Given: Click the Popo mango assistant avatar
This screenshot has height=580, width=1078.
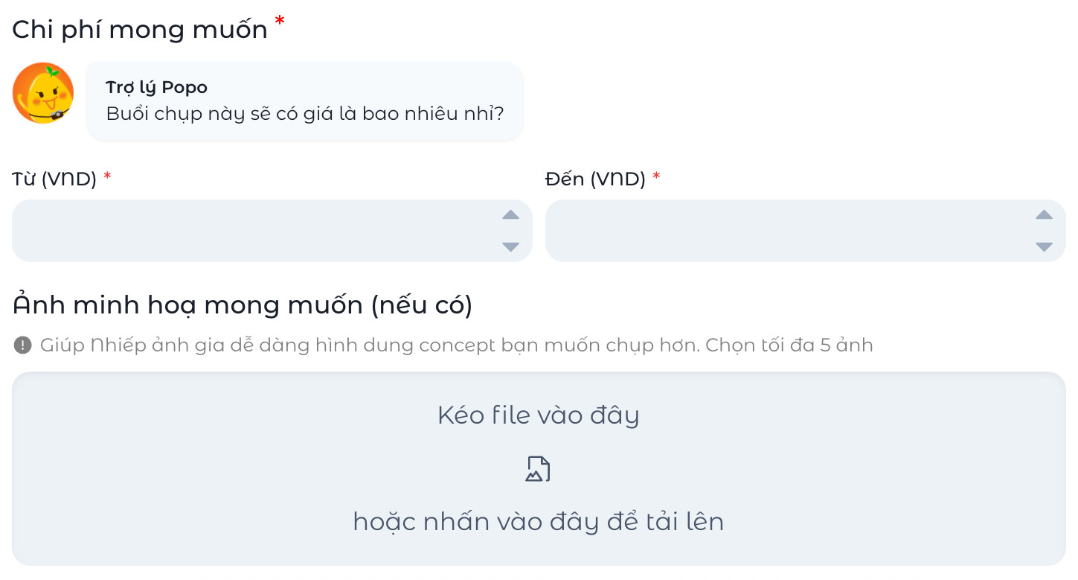Looking at the screenshot, I should click(x=43, y=93).
